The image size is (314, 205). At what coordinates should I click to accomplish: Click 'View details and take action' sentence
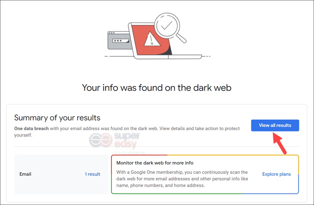click(x=200, y=129)
